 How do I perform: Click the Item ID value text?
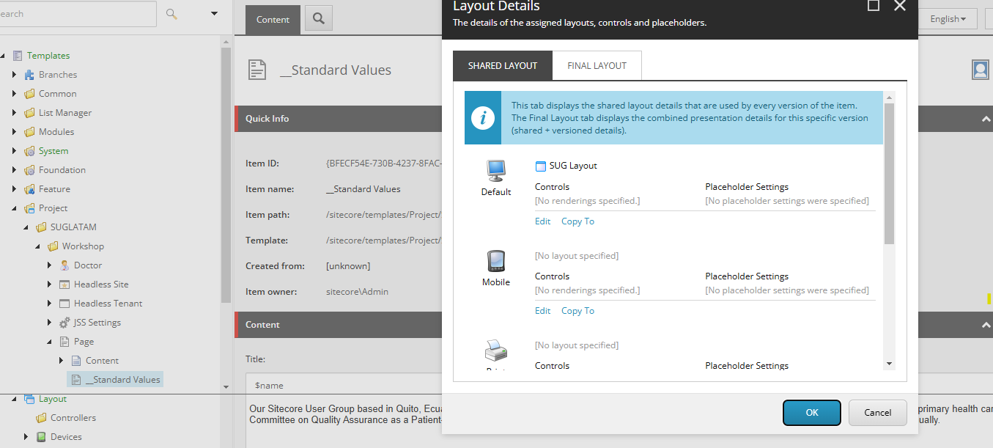click(x=384, y=164)
